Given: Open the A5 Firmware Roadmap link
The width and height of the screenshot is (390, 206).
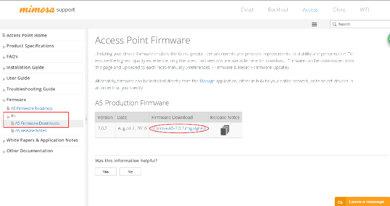Looking at the screenshot, I should [32, 109].
